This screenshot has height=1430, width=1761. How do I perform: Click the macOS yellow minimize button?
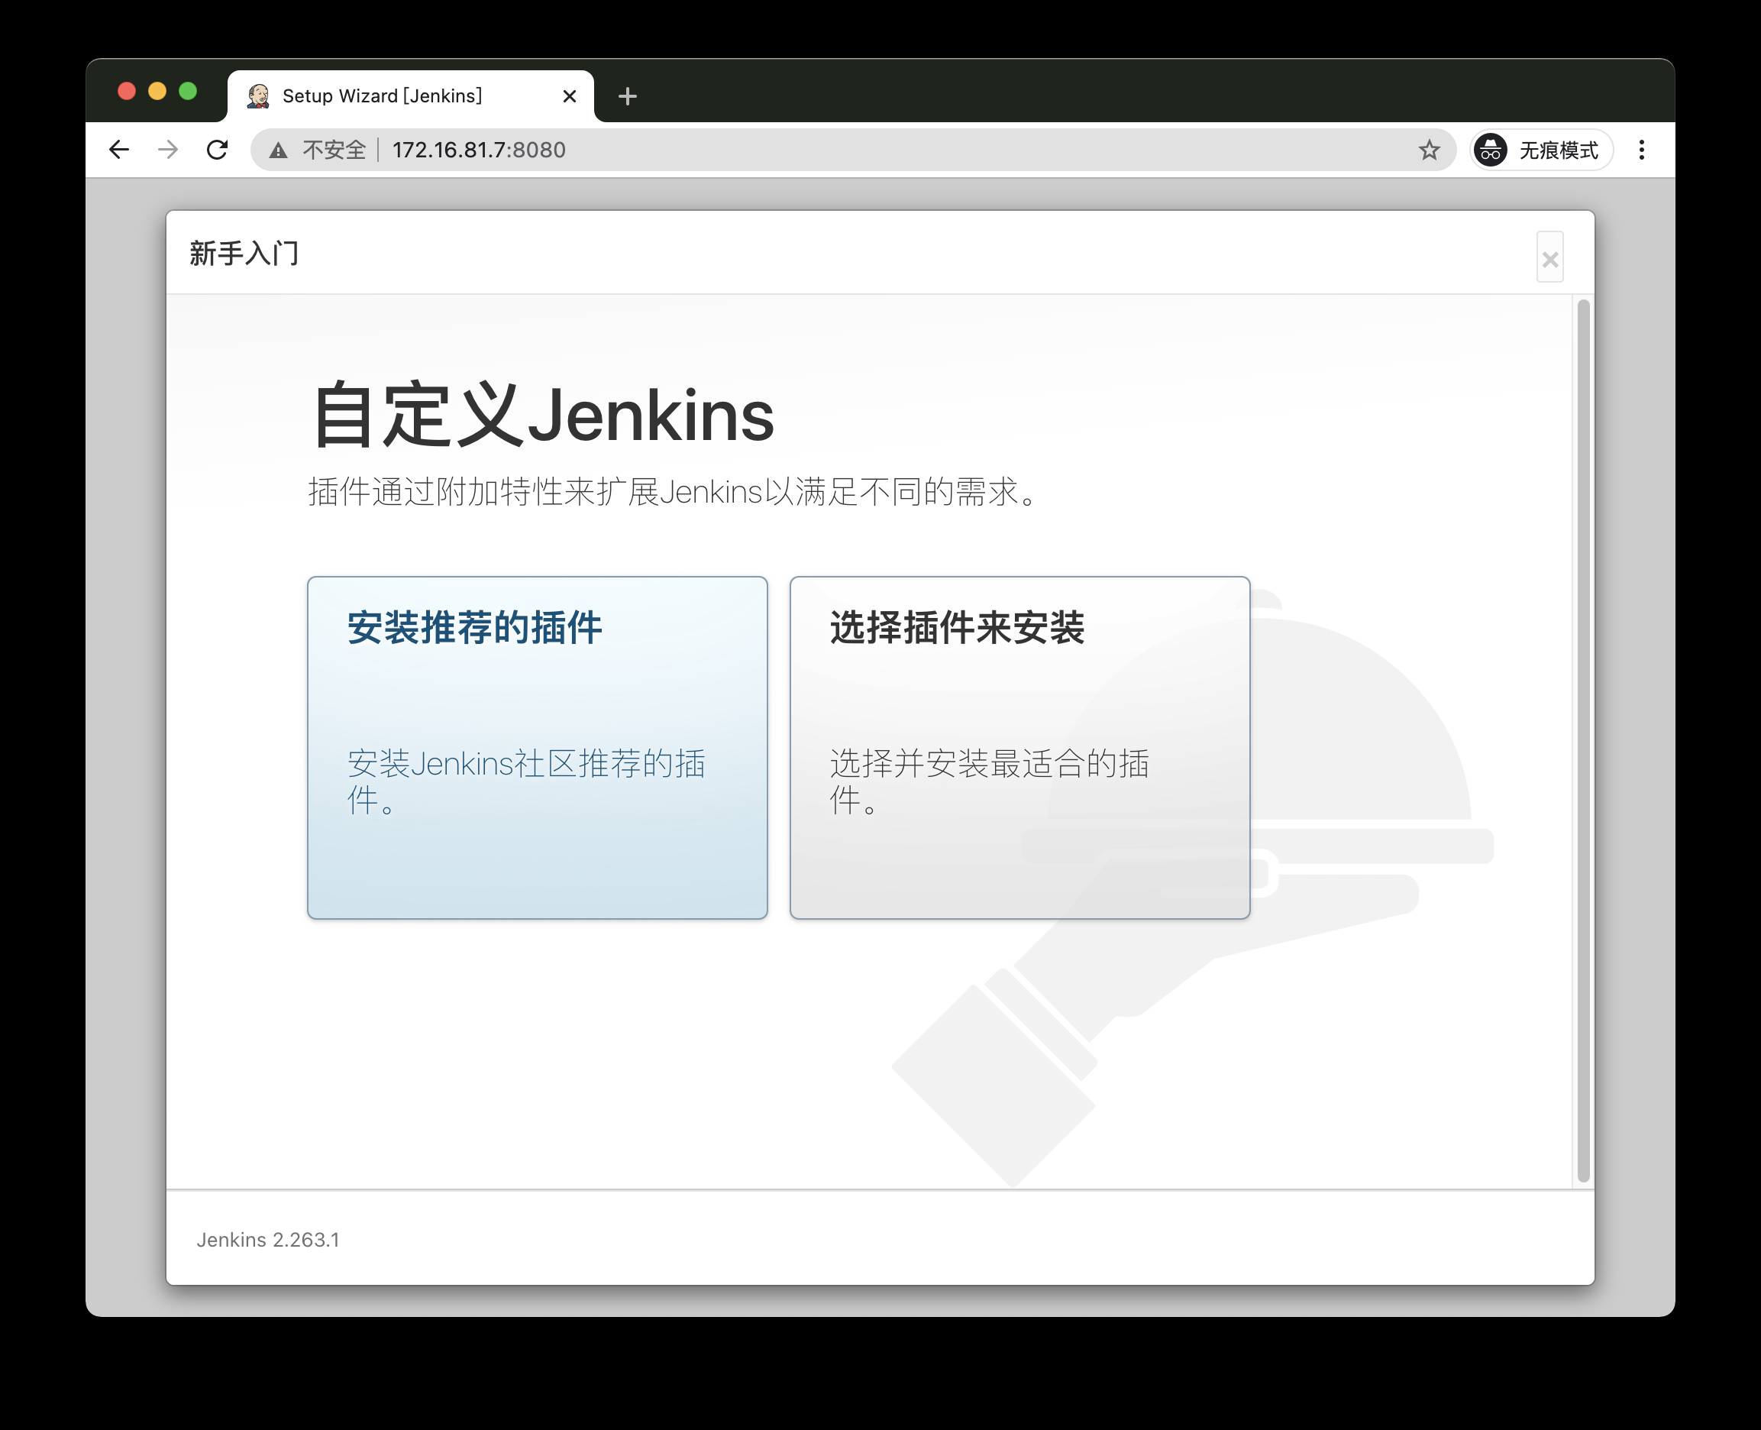click(157, 91)
